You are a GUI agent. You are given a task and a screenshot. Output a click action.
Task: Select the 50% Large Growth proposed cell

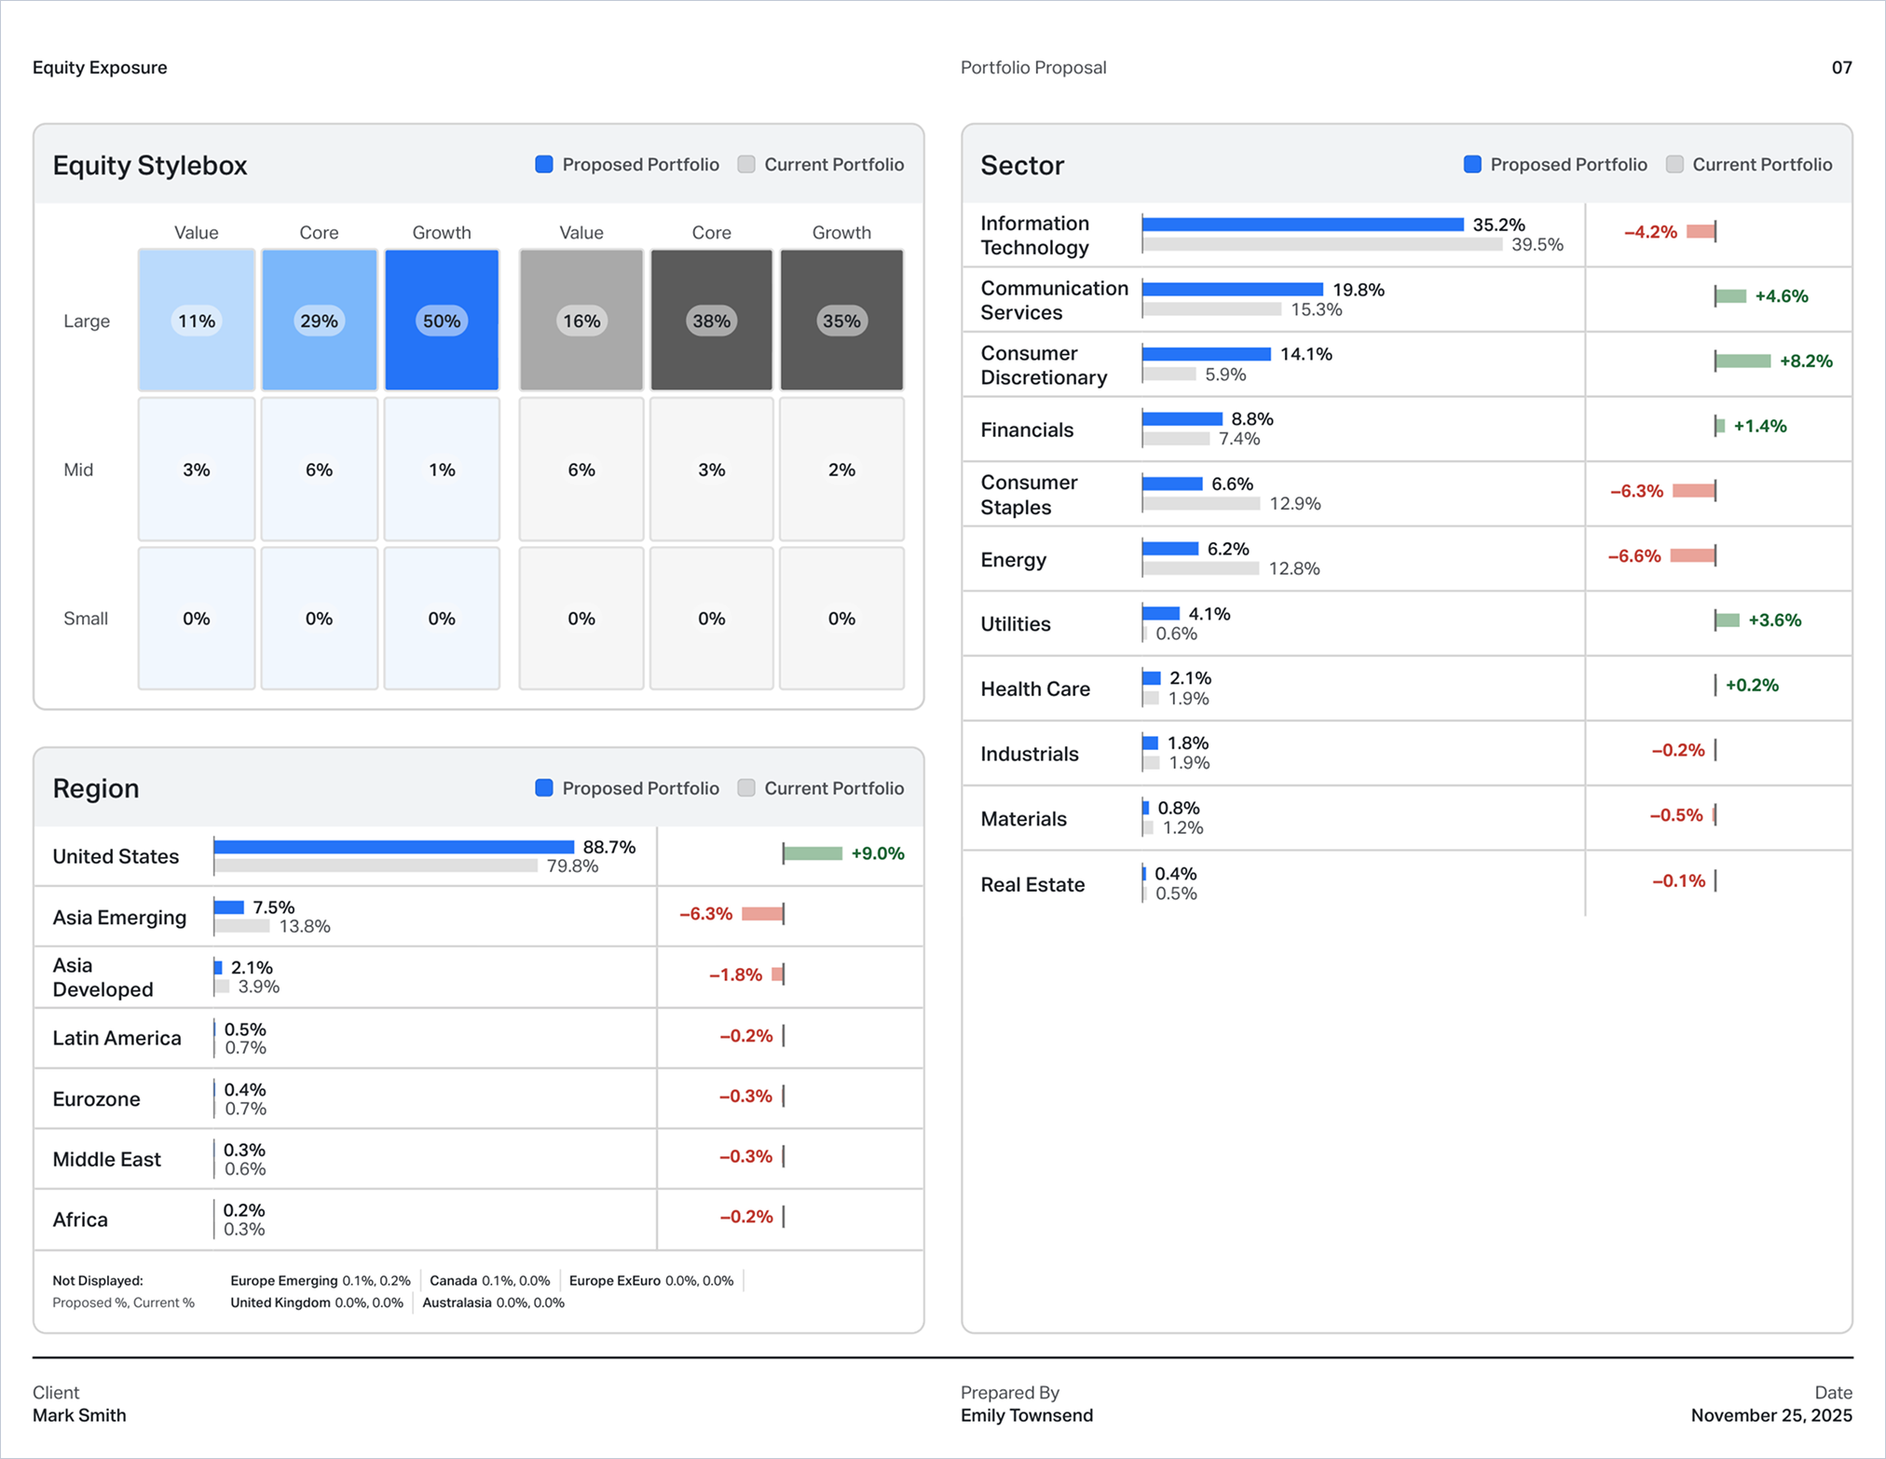tap(442, 320)
